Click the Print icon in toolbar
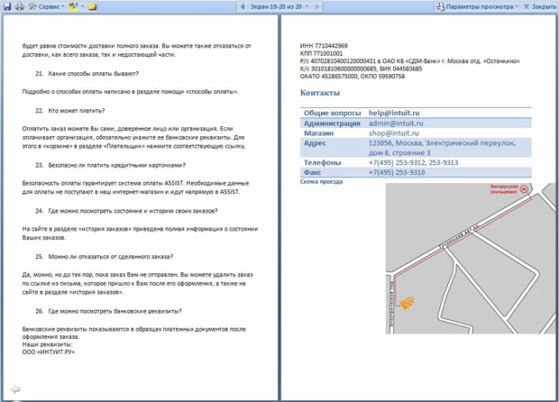This screenshot has width=559, height=402. point(20,6)
